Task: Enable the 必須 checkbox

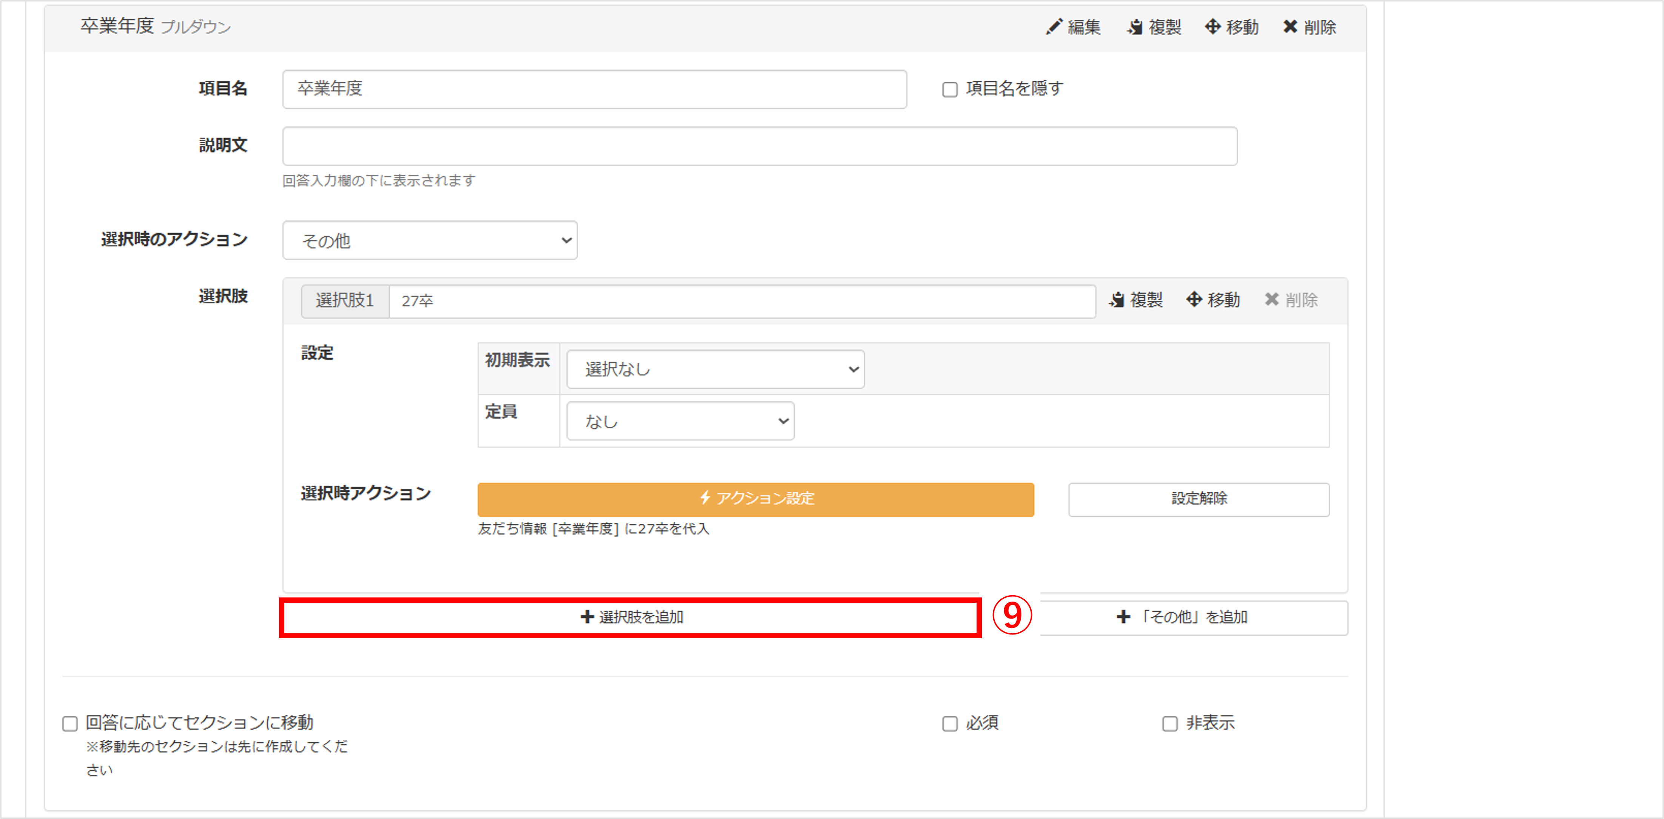Action: 949,724
